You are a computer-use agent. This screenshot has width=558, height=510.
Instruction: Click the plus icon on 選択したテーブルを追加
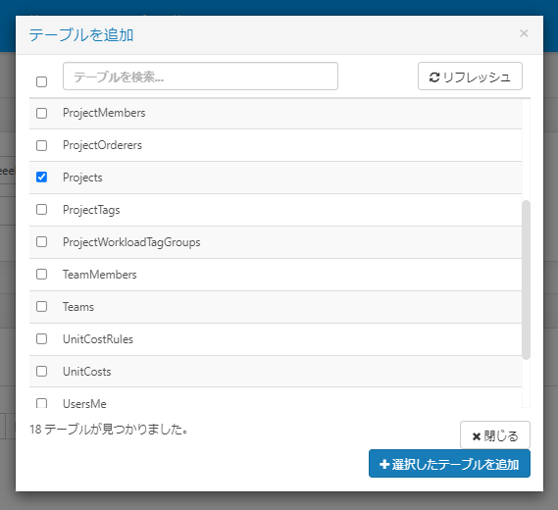(384, 464)
